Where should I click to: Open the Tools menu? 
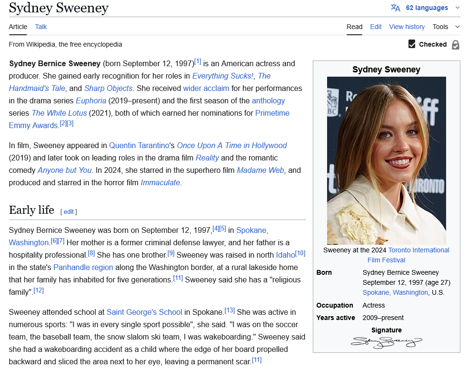coord(440,27)
